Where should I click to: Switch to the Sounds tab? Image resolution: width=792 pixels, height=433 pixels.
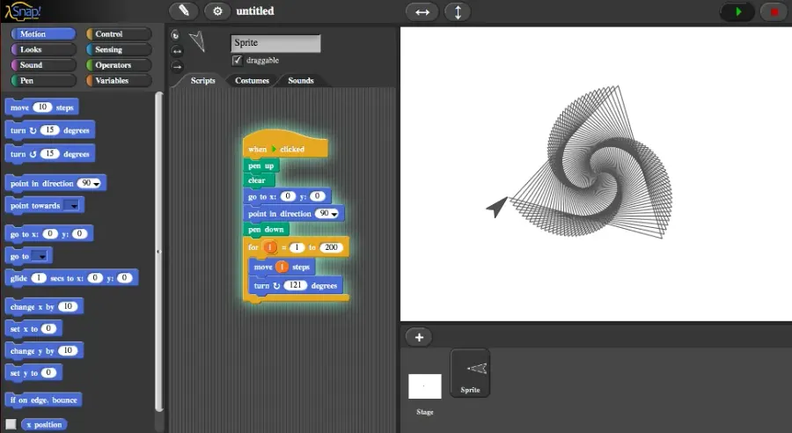[x=301, y=80]
